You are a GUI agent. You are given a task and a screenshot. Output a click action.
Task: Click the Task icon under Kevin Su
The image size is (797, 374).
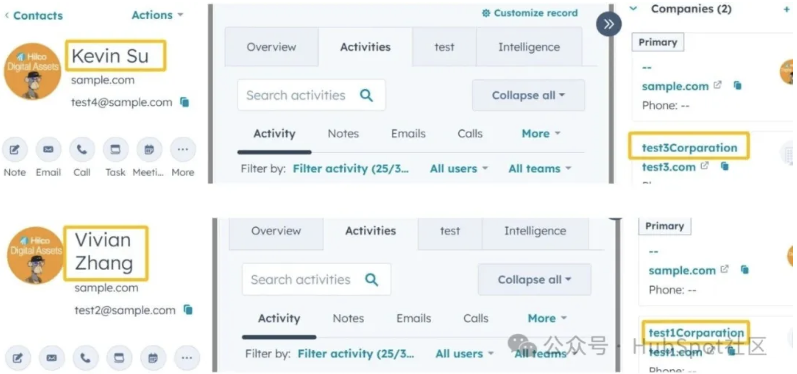[115, 150]
